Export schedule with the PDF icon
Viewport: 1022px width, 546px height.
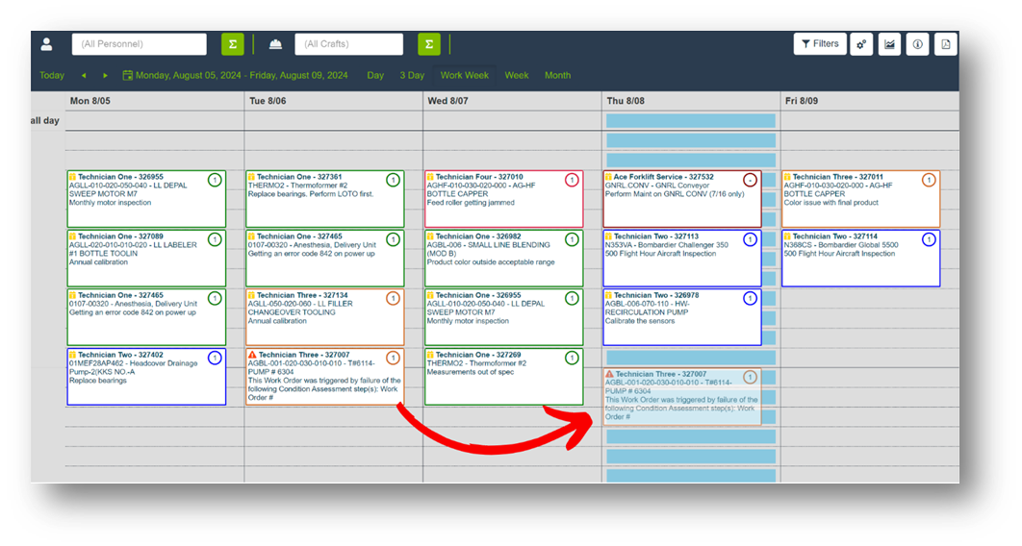(945, 44)
